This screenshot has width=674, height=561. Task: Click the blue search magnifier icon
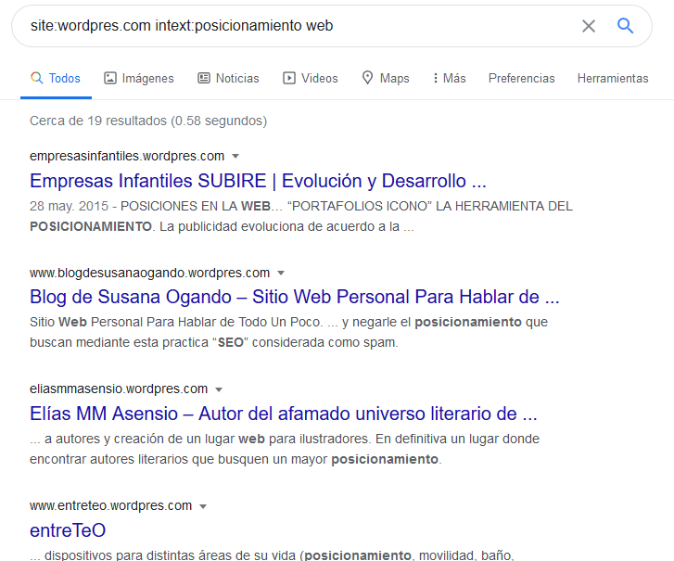625,26
